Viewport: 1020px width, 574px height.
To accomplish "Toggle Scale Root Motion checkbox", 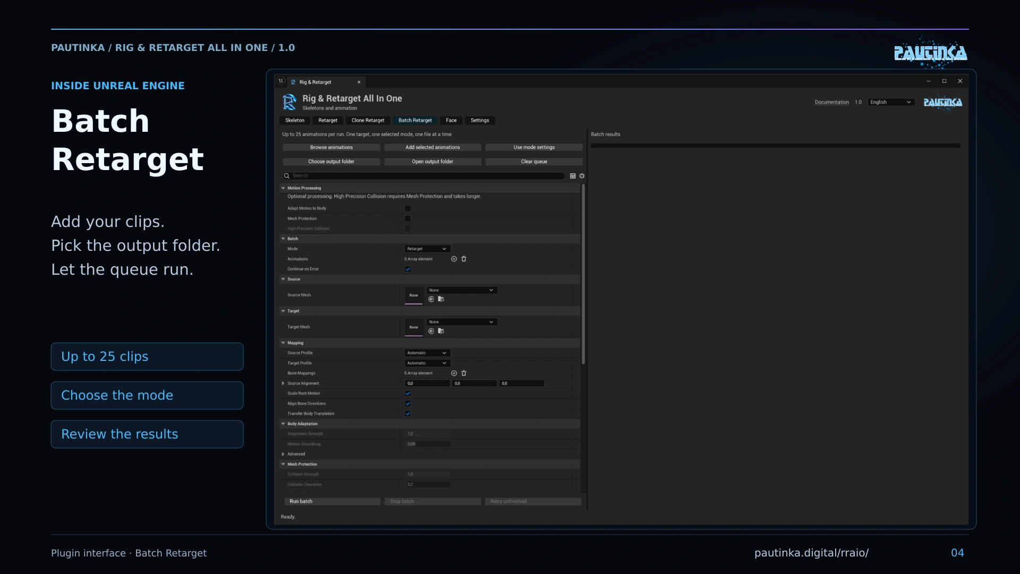I will click(x=408, y=393).
